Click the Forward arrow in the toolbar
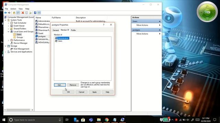 pyautogui.click(x=9, y=13)
